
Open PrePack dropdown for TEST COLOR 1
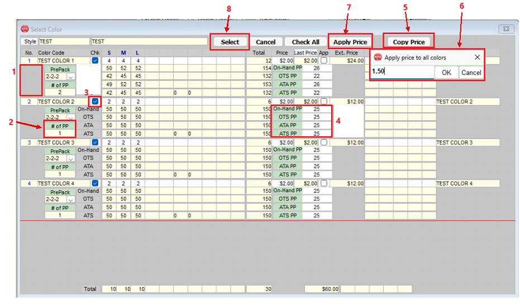(70, 77)
